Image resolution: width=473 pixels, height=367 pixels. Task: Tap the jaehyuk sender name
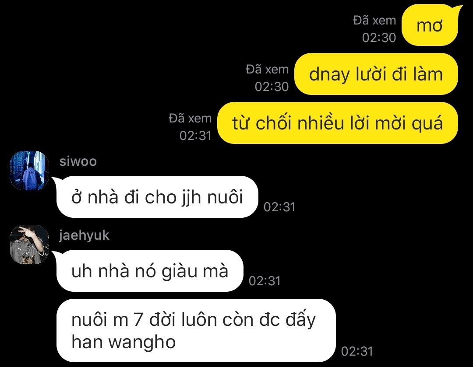click(84, 235)
